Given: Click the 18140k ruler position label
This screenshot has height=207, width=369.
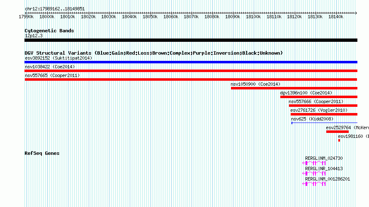Looking at the screenshot, I should [x=336, y=17].
